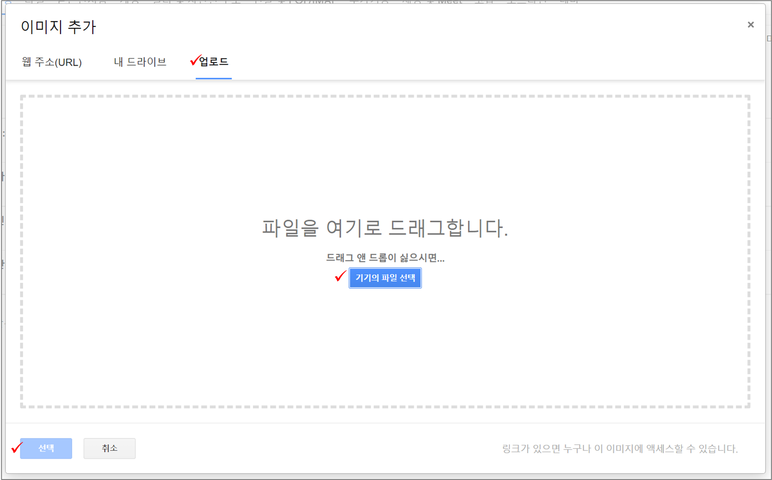Click the link access notice at bottom right
Image resolution: width=772 pixels, height=480 pixels.
tap(620, 448)
